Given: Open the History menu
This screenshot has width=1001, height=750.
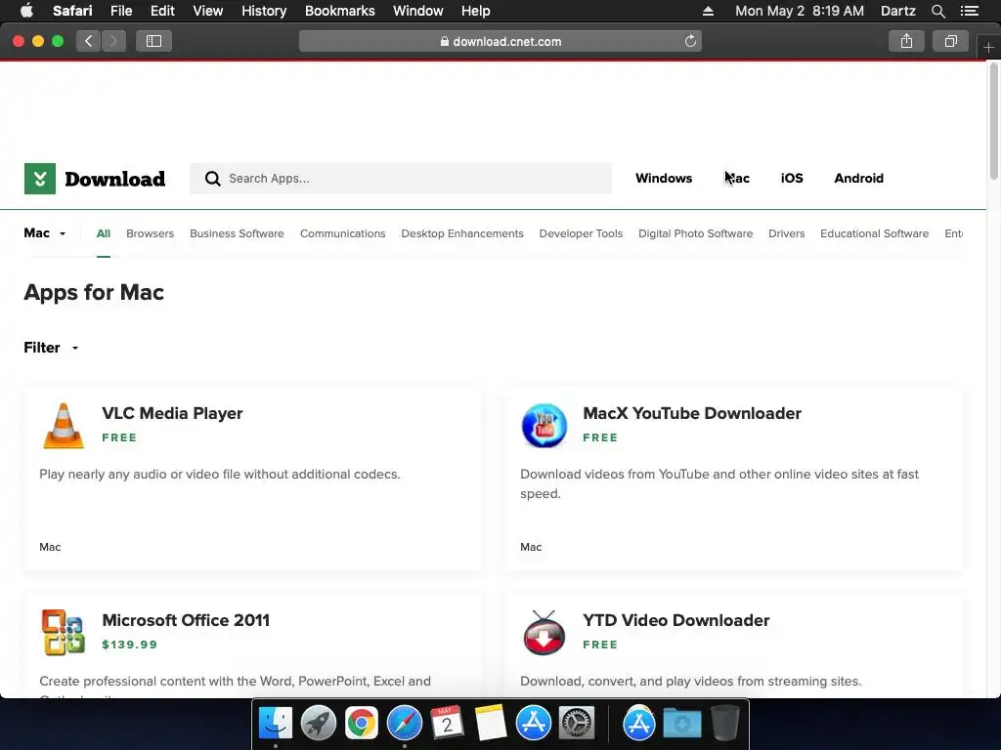Looking at the screenshot, I should [x=264, y=11].
